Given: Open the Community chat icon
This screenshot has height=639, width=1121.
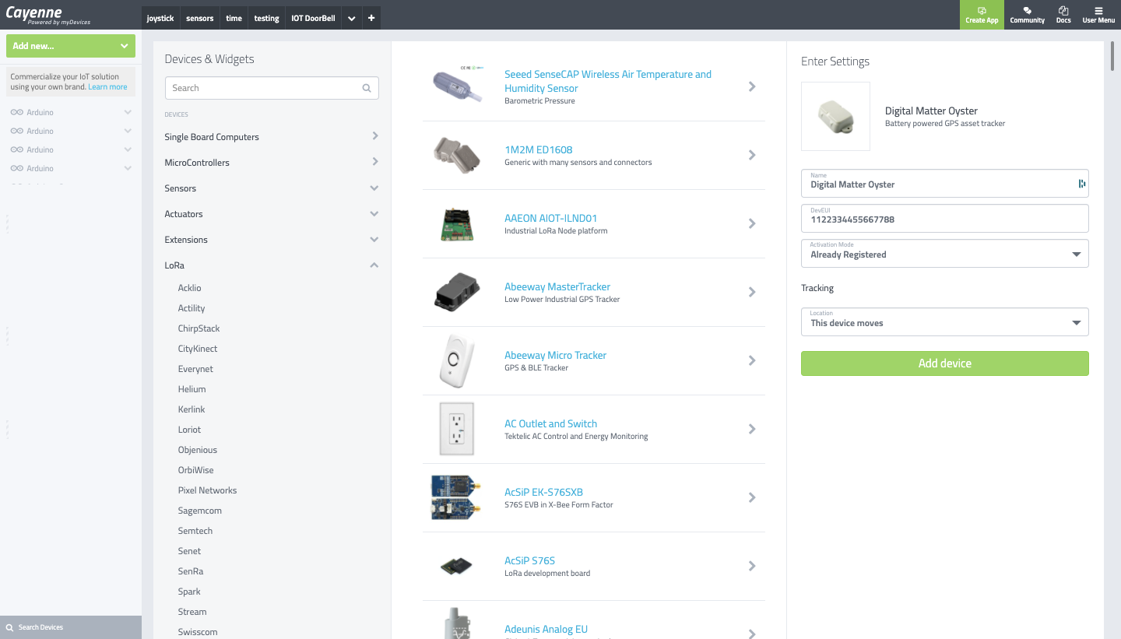Looking at the screenshot, I should point(1027,11).
